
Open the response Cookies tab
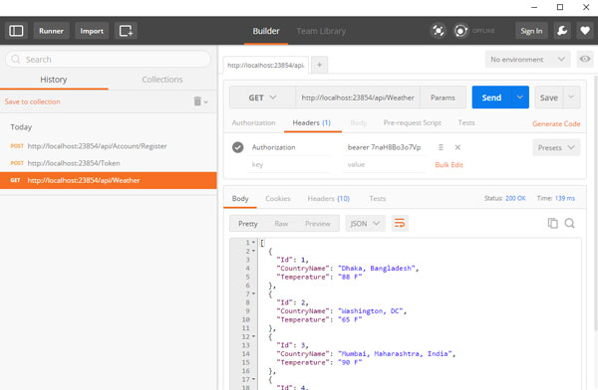278,198
